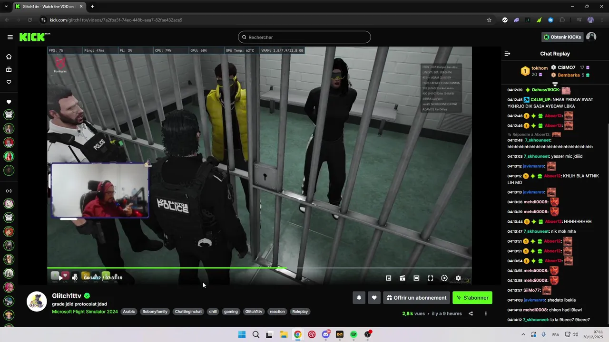Select the chill tag

(x=213, y=312)
